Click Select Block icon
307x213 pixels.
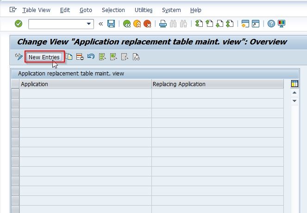tap(113, 57)
